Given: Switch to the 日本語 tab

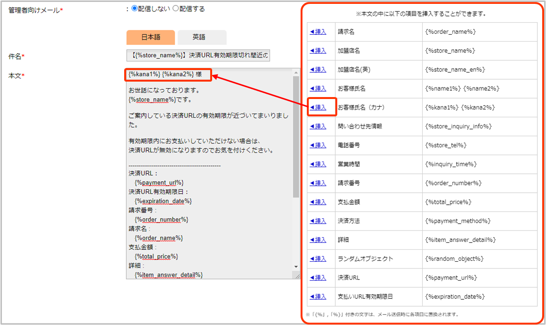Looking at the screenshot, I should click(x=151, y=37).
